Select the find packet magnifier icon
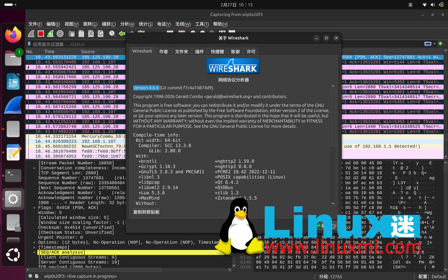The height and width of the screenshot is (280, 448). (x=112, y=34)
